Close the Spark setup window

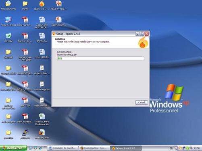coord(147,34)
